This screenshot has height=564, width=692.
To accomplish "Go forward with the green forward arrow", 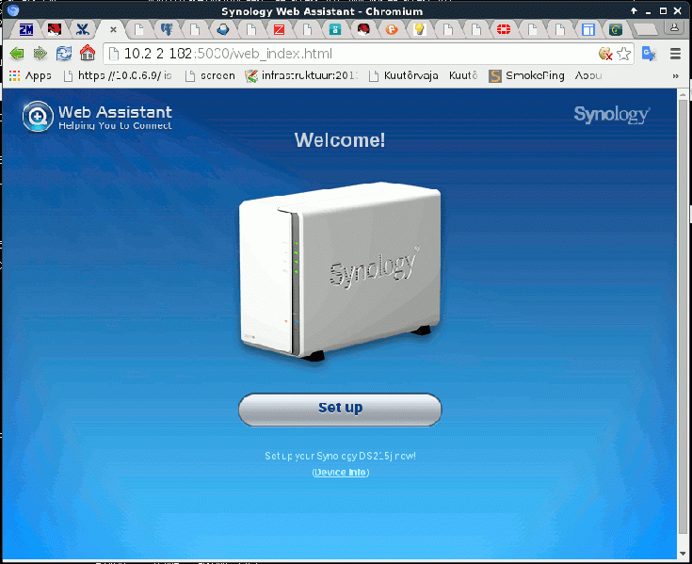I will click(40, 54).
